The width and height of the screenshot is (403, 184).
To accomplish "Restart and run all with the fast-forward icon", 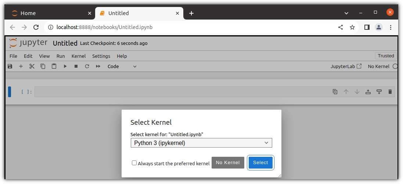I will pos(98,66).
